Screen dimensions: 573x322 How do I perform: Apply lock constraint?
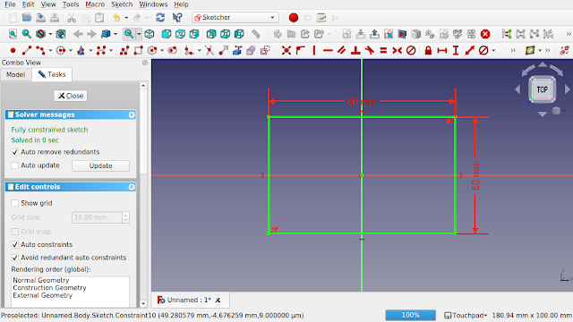[x=428, y=50]
